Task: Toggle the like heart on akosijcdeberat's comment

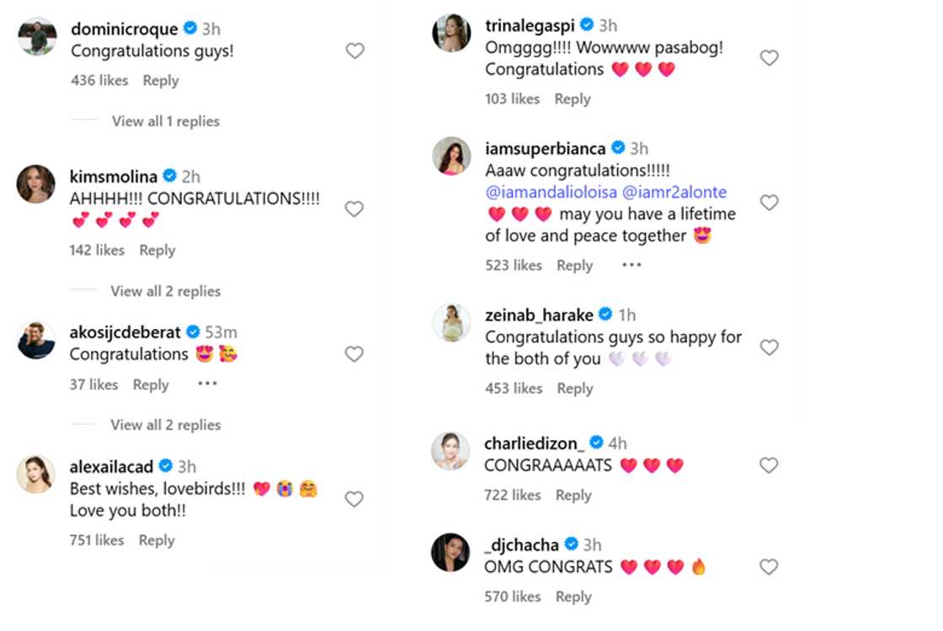Action: point(354,353)
